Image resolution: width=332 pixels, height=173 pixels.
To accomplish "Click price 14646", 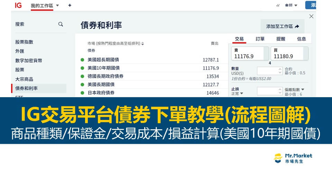I will click(x=213, y=93).
